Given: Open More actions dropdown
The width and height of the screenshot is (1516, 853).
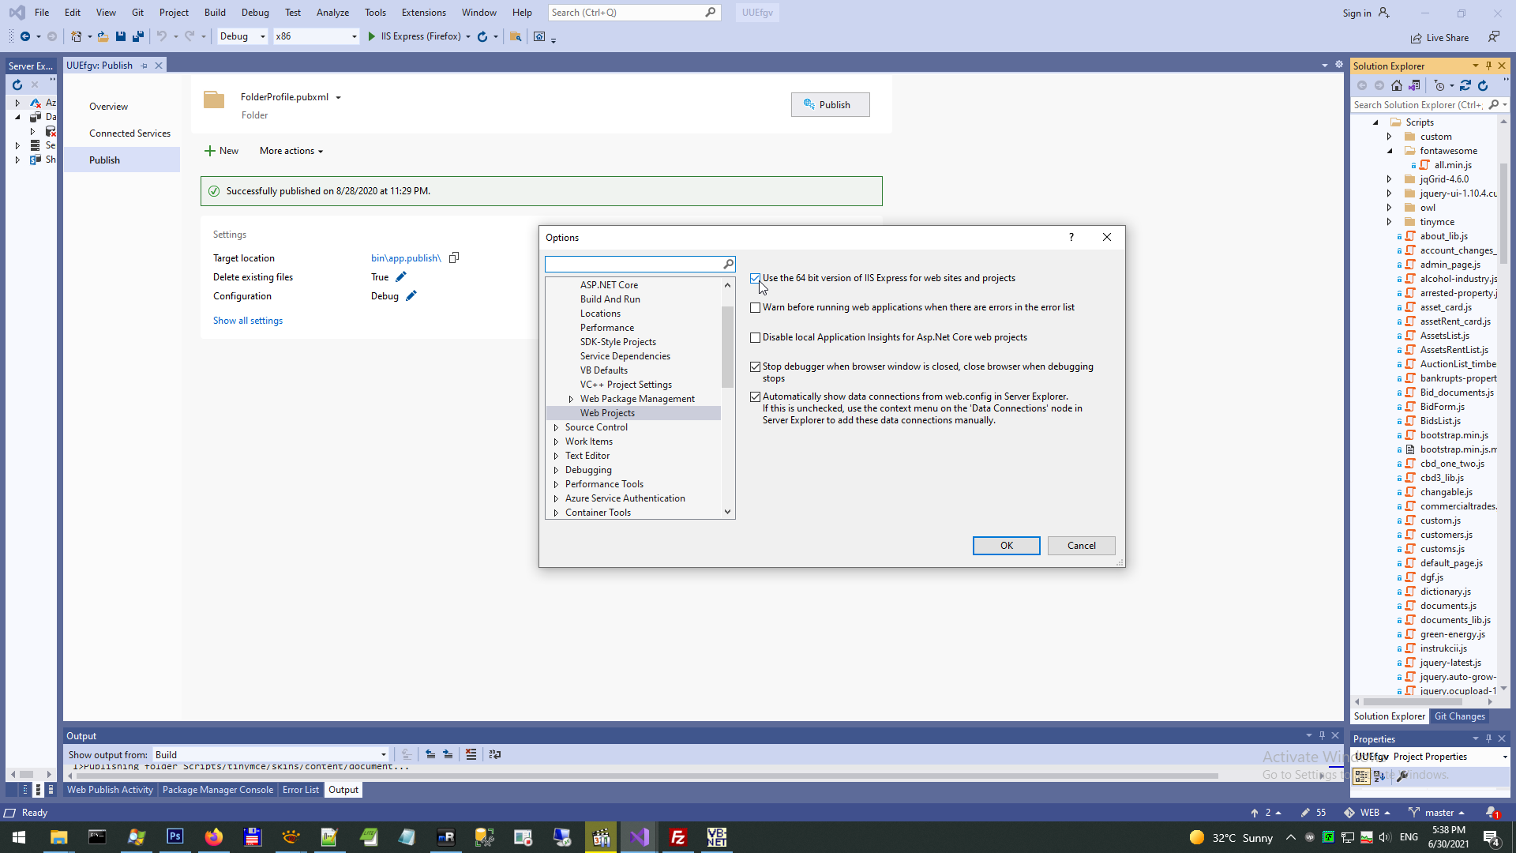Looking at the screenshot, I should point(291,151).
